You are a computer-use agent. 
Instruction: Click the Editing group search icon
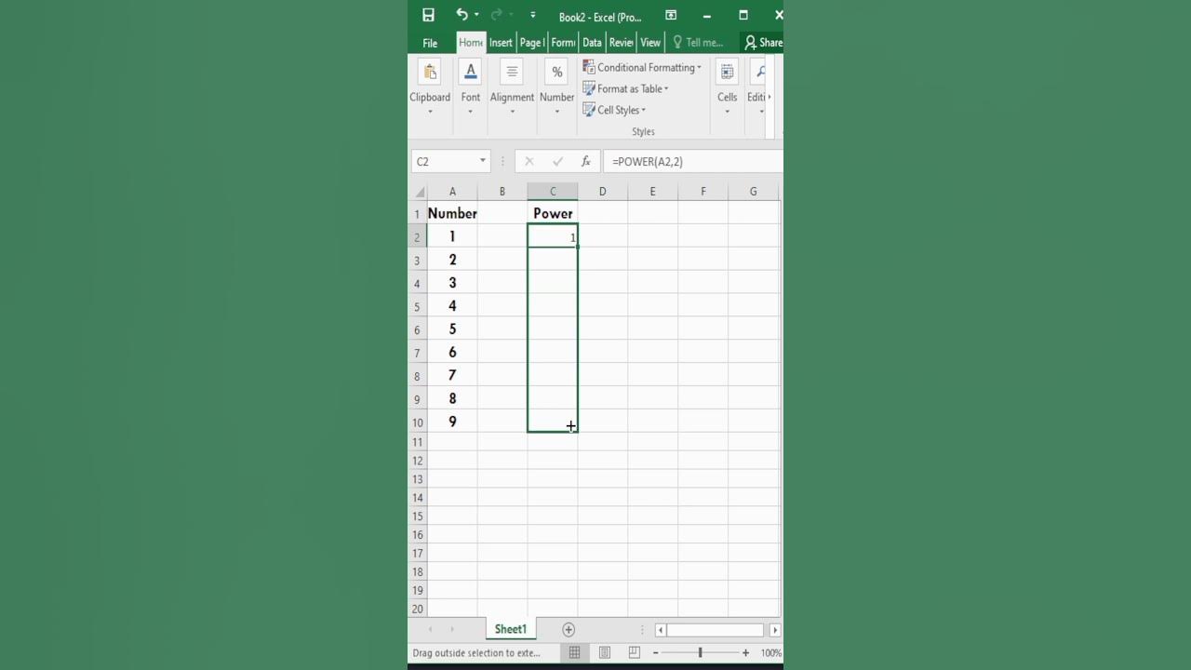(760, 72)
